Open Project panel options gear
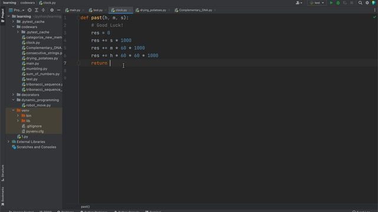Viewport: 378px width, 212px height. (x=52, y=10)
